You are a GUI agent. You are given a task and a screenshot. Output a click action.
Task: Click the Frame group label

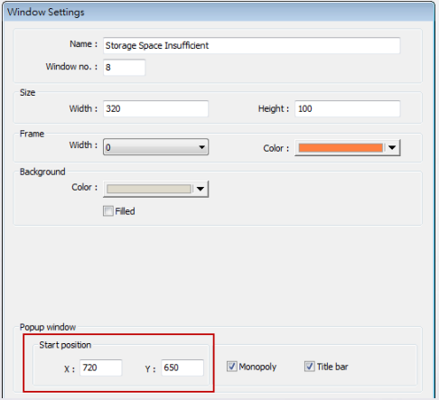32,134
